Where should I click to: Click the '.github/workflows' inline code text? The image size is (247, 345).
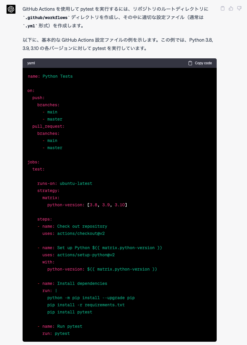[x=46, y=17]
